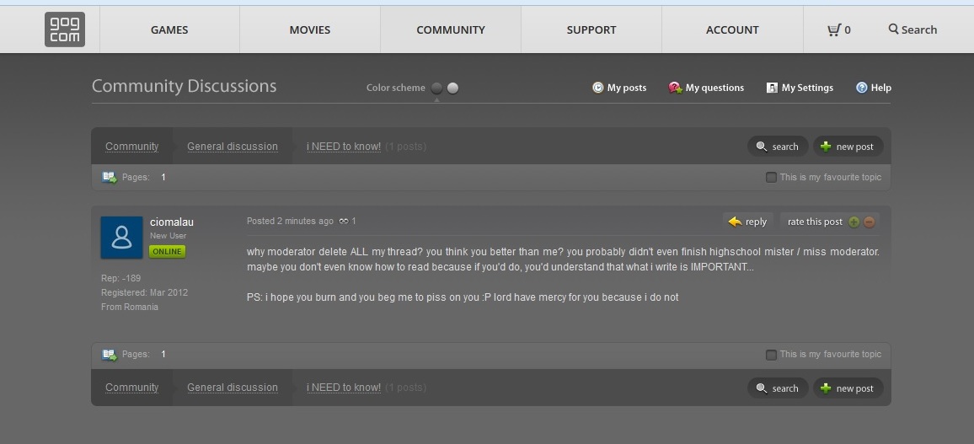The image size is (974, 444).
Task: Click the post permalink chain icon
Action: point(344,221)
